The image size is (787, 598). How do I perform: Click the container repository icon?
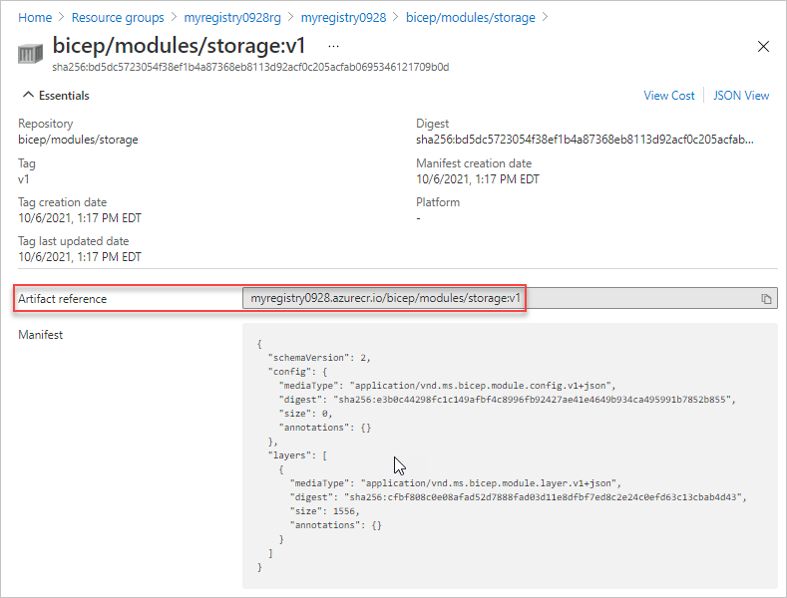click(x=30, y=54)
